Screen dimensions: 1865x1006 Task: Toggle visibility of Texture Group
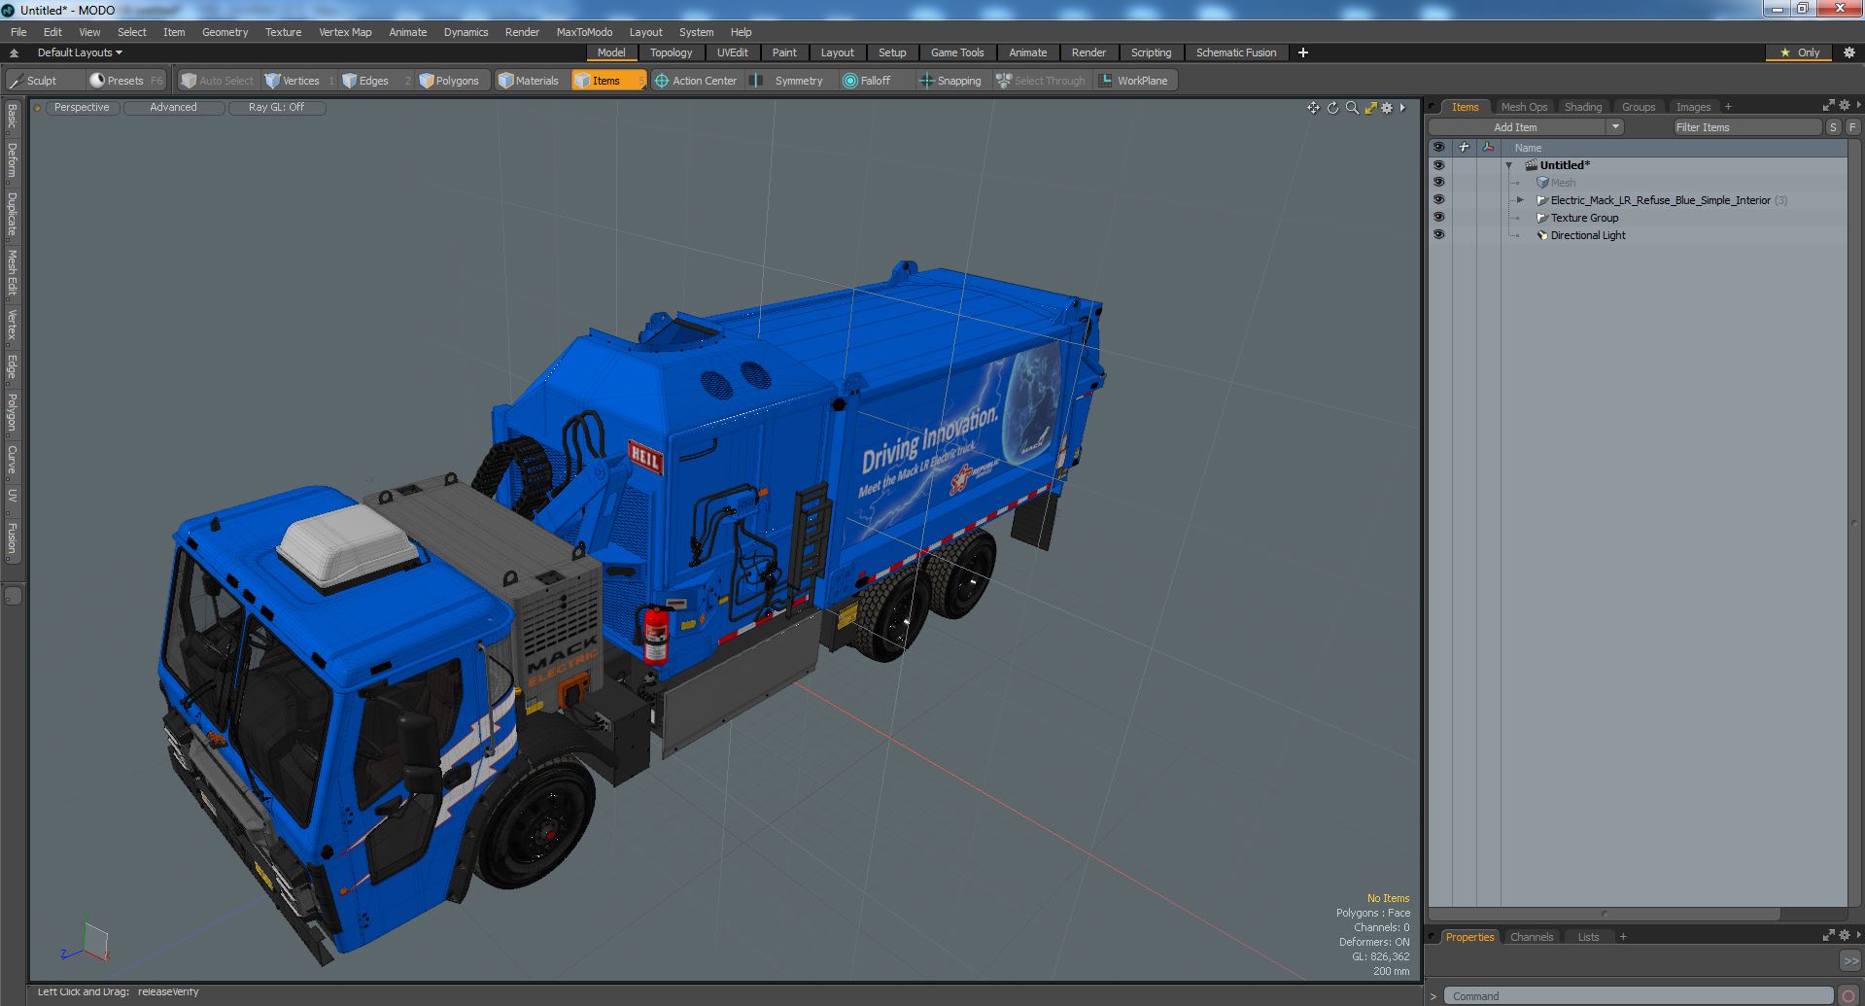(x=1438, y=218)
